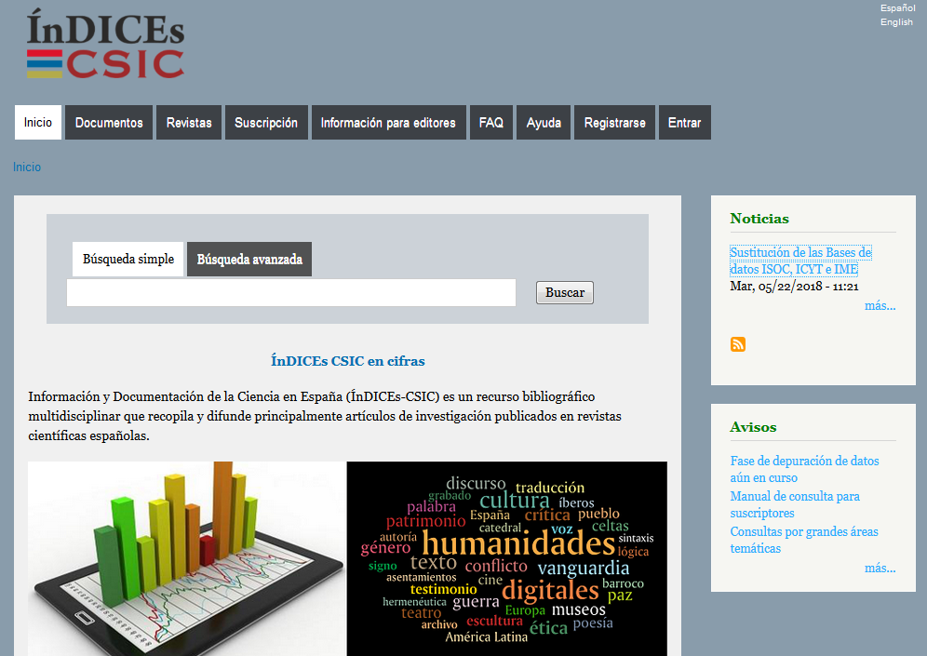Click the bar chart tablet image
This screenshot has height=656, width=927.
tap(186, 558)
